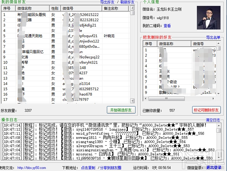Select friend row number 1
This screenshot has height=171, width=227.
coord(66,15)
